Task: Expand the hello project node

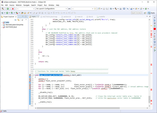Action: [2, 22]
